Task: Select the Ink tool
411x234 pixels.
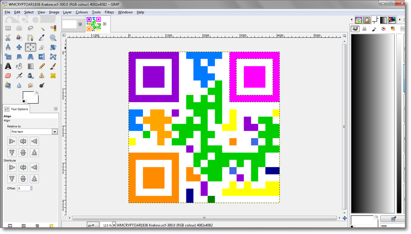Action: [30, 76]
